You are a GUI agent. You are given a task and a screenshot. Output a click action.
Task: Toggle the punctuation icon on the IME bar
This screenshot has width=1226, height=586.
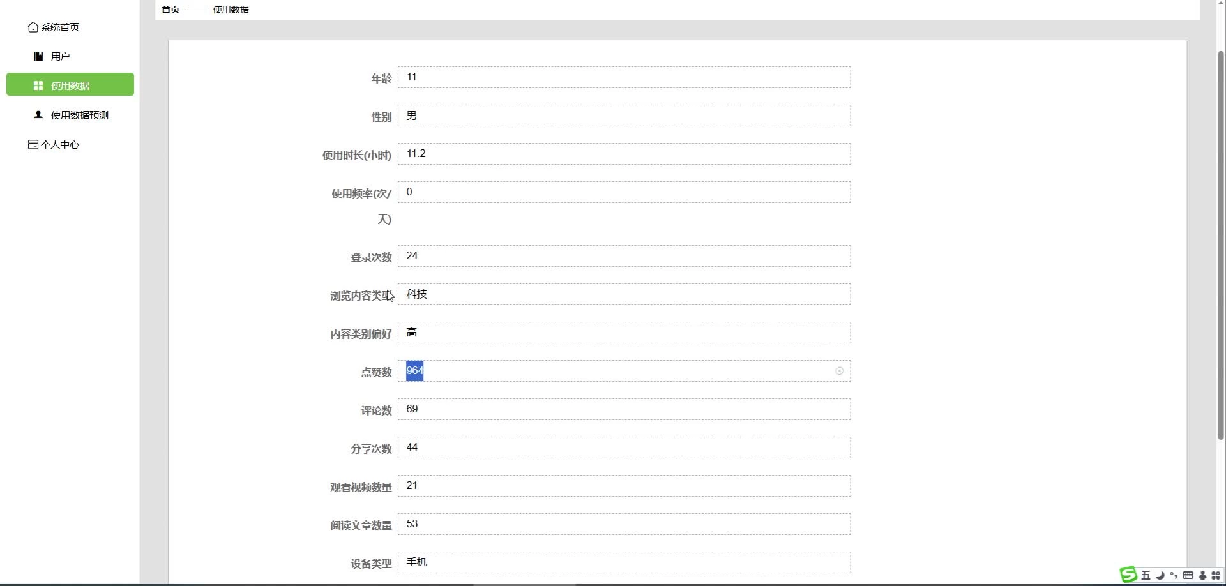tap(1174, 575)
